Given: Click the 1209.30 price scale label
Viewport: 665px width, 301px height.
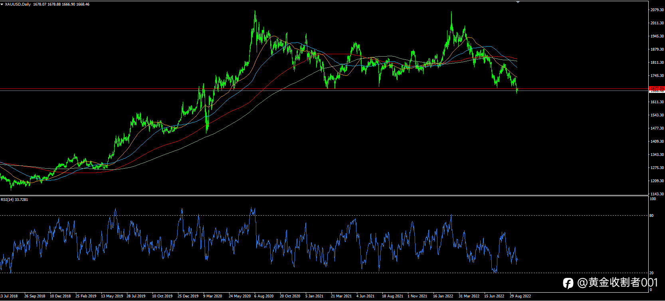Looking at the screenshot, I should (x=657, y=181).
